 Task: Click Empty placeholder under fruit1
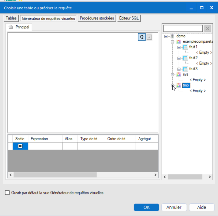204,52
